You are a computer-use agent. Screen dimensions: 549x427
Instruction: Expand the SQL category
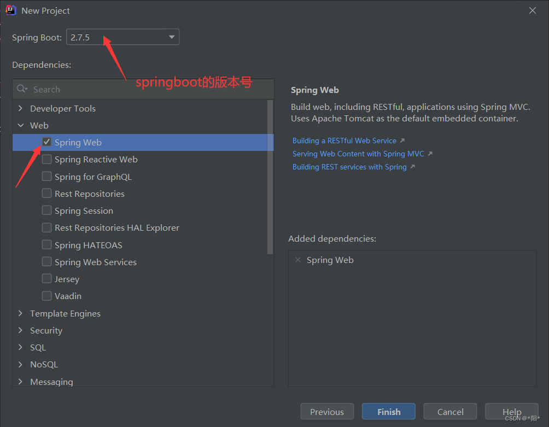point(20,347)
